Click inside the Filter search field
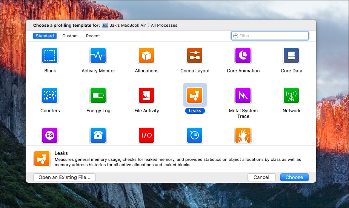Viewport: 349px width, 208px height. click(x=270, y=36)
